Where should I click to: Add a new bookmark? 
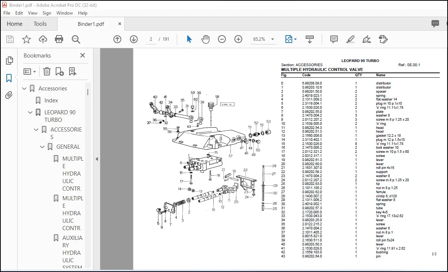coord(59,71)
